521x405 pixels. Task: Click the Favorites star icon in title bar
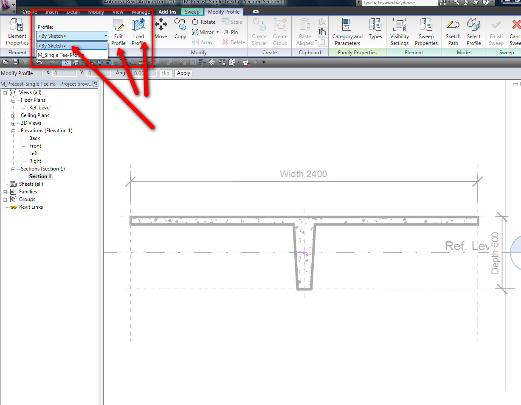coord(475,3)
